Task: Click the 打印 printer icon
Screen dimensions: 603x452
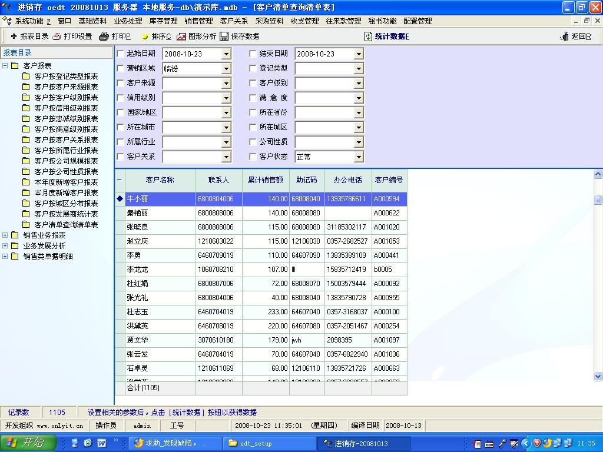Action: [104, 36]
